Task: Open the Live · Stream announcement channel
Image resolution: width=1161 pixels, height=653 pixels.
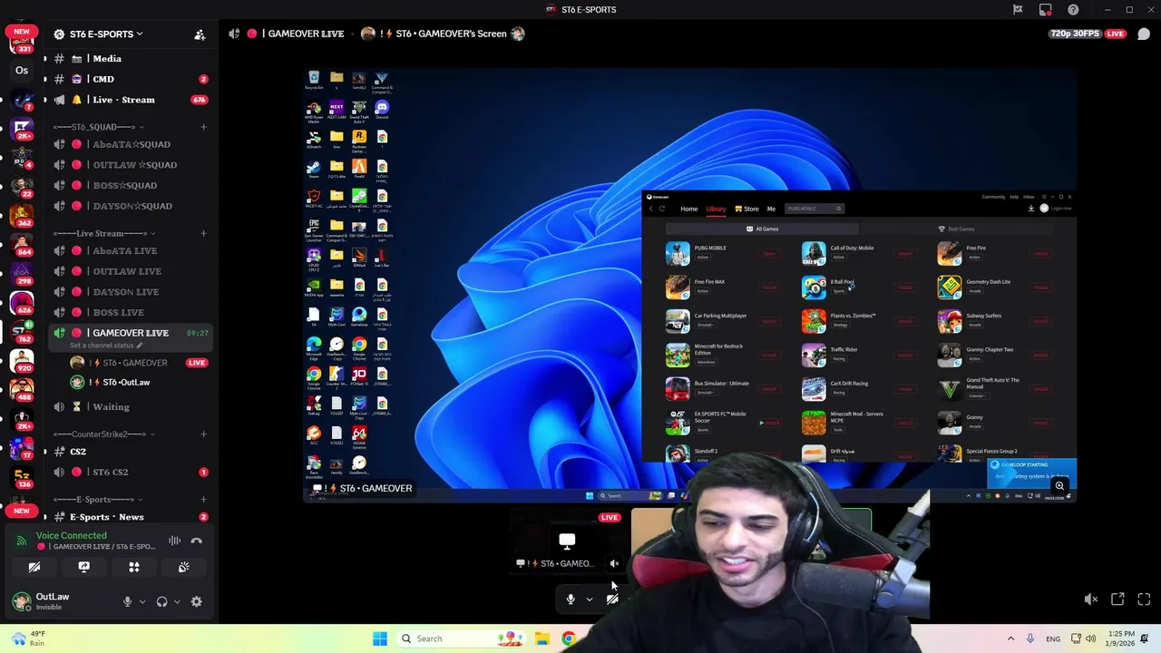Action: coord(131,100)
